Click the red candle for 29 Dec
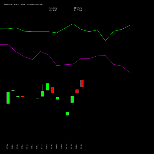Screen dimensions: 154x154 [77, 91]
